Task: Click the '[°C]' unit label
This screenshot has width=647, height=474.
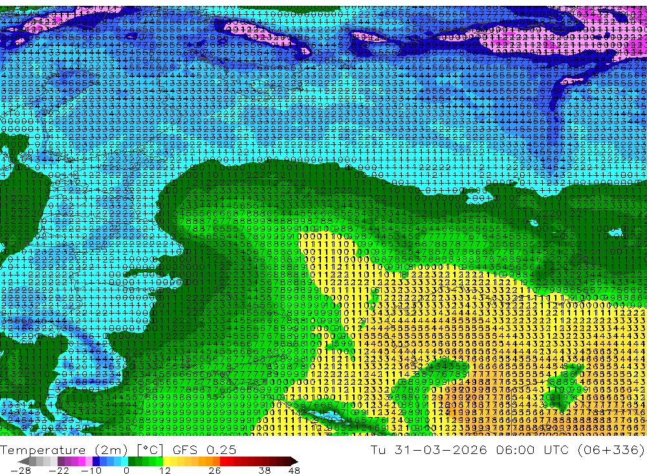Action: [150, 449]
